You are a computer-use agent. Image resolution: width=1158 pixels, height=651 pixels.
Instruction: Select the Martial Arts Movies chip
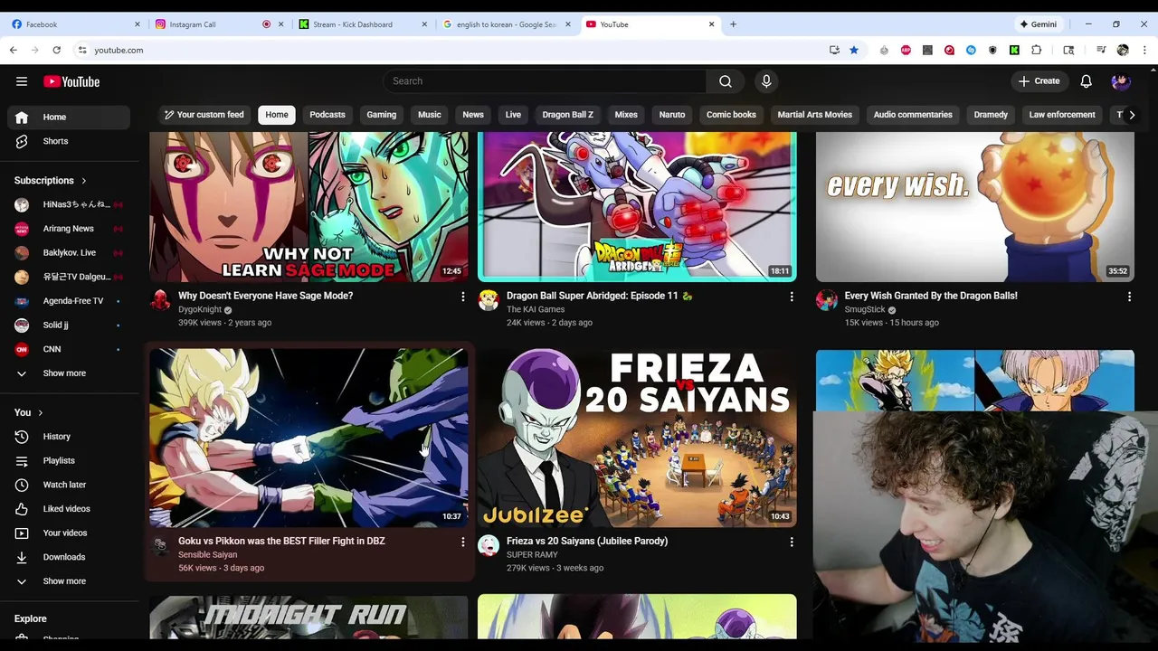(x=815, y=115)
